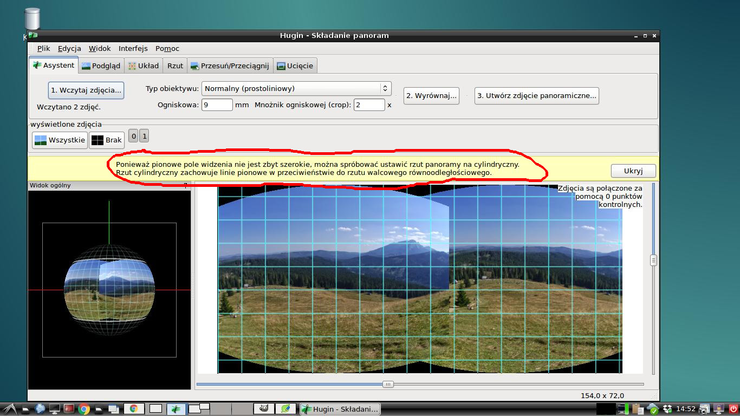Screen dimensions: 740x416
Task: Show all images with the Wszystkie button
Action: coord(60,140)
